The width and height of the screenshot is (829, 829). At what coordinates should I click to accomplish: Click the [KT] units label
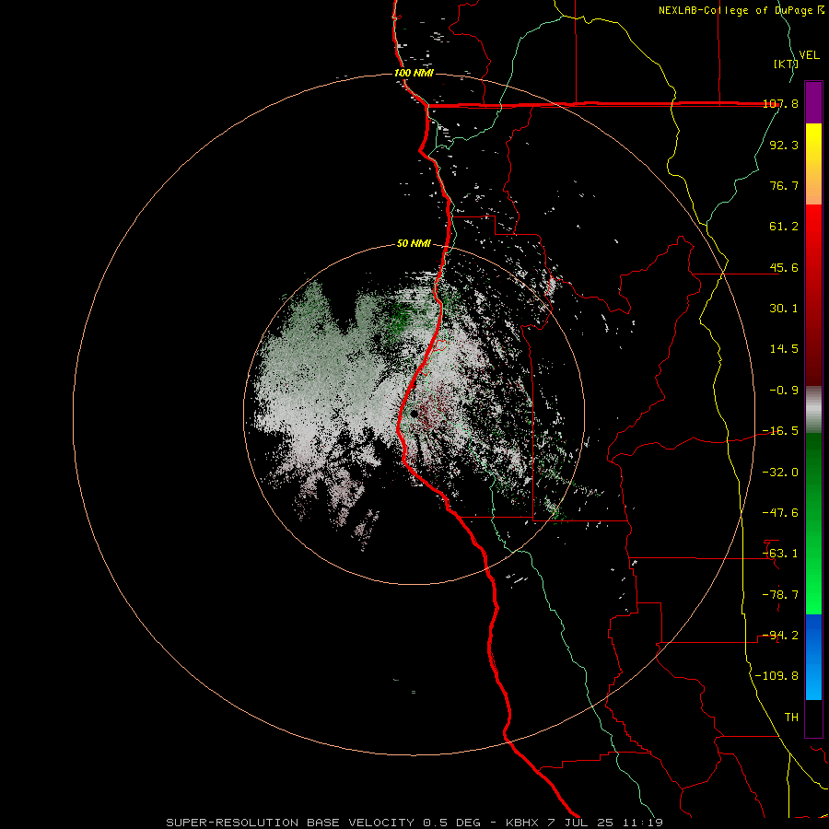click(x=786, y=64)
